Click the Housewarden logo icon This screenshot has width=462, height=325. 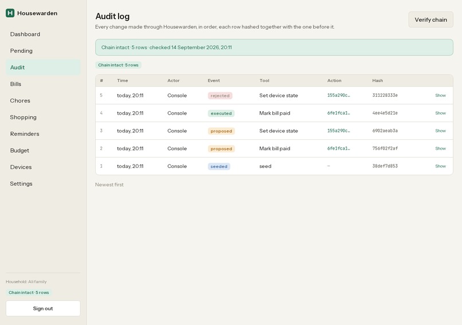pos(10,13)
